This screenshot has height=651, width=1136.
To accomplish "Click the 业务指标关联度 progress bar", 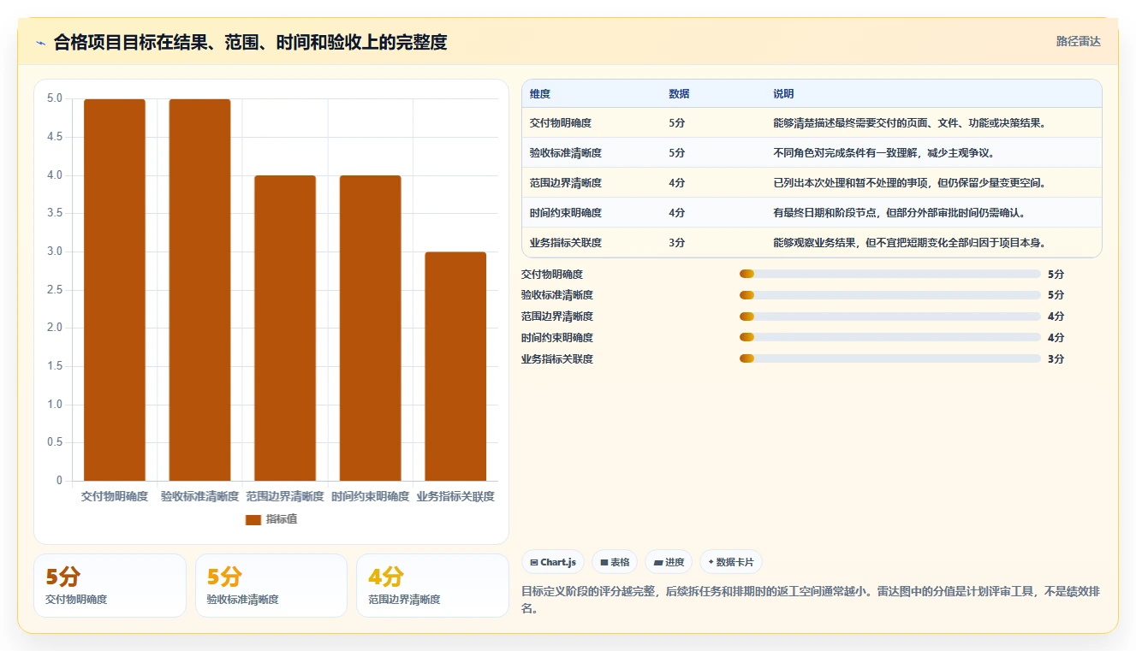I will click(x=890, y=358).
